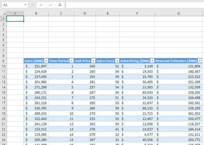This screenshot has width=204, height=145.
Task: Open the Advertising ($000) filter dropdown
Action: (153, 61)
